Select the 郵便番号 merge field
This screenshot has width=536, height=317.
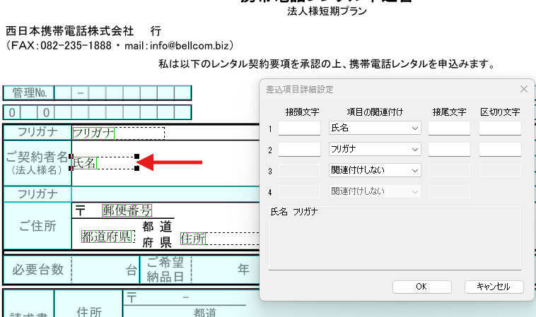pos(127,210)
